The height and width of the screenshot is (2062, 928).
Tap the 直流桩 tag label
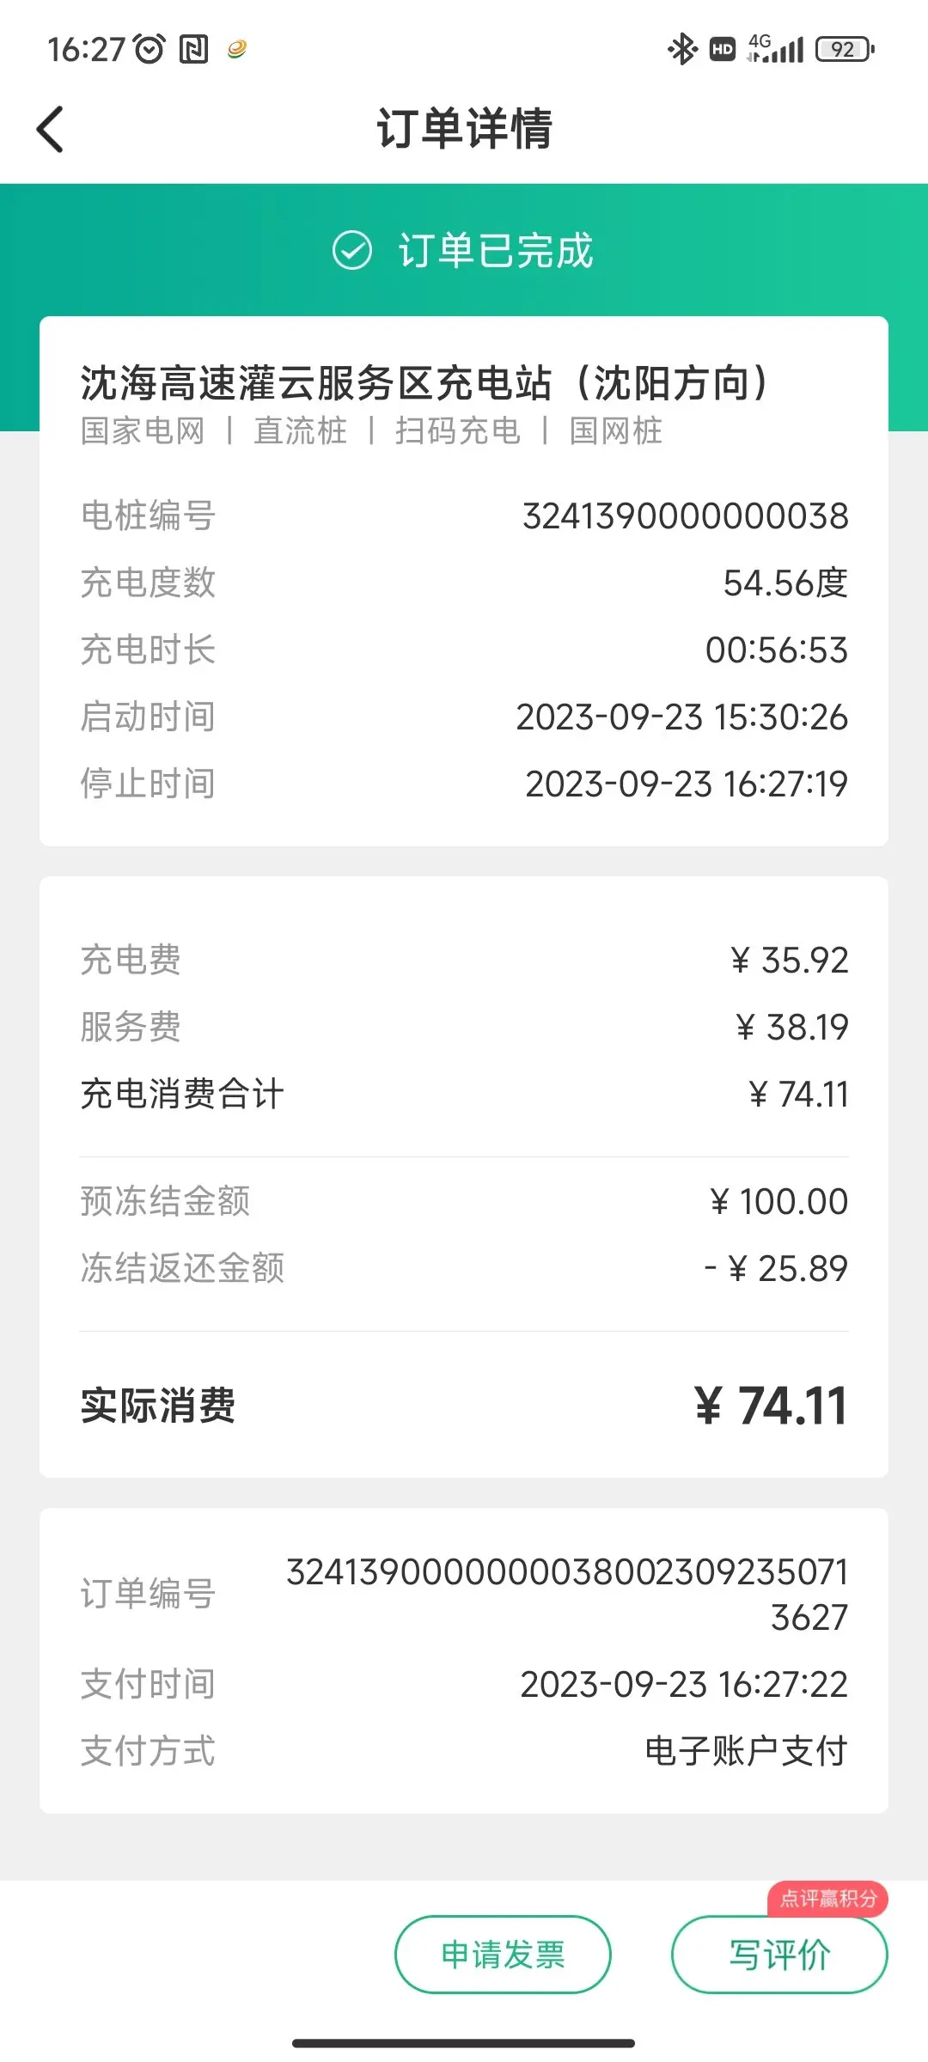[x=300, y=430]
